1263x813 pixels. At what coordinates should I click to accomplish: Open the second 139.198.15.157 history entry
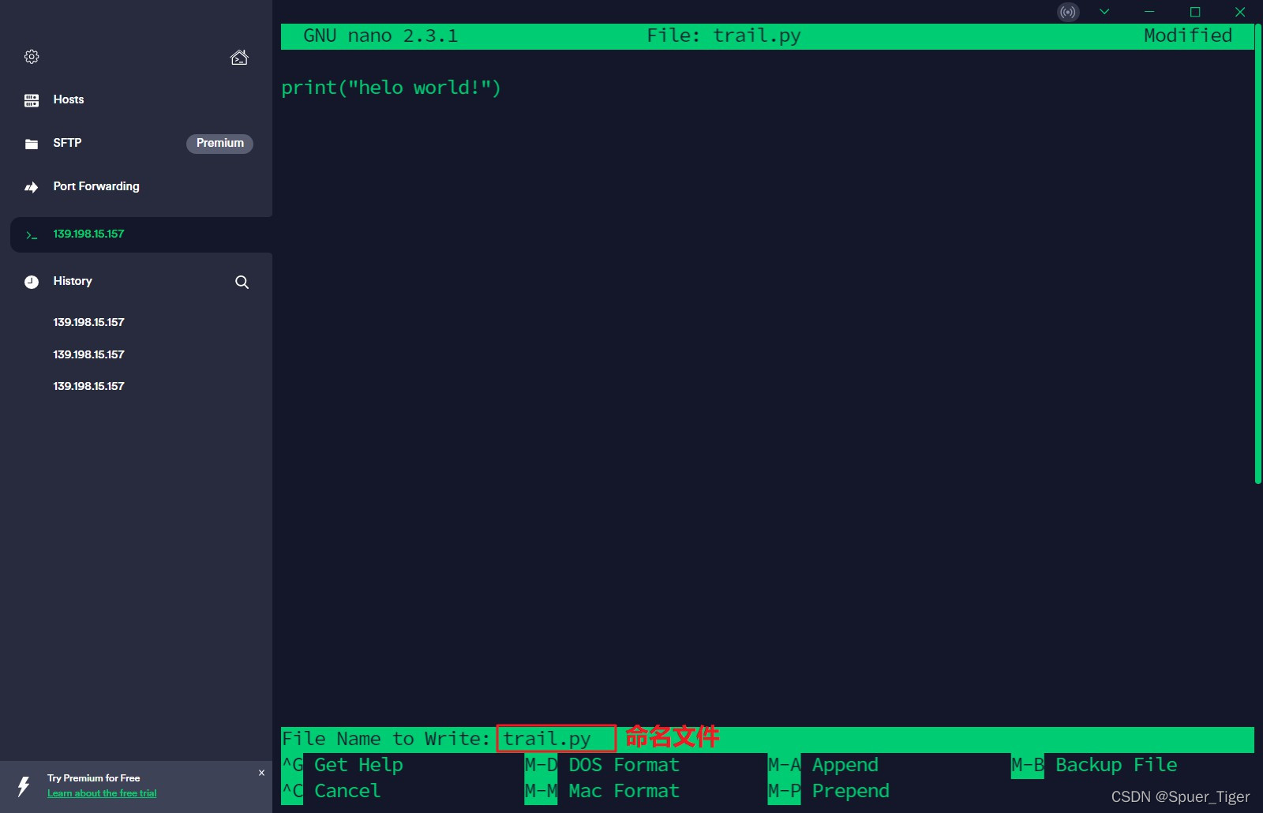point(88,354)
